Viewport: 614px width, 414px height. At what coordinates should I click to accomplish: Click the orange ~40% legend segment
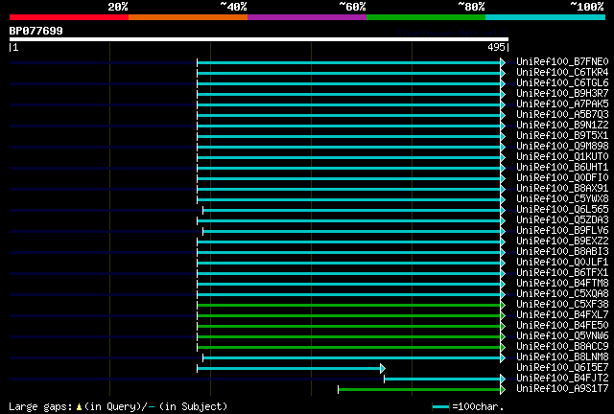[188, 17]
